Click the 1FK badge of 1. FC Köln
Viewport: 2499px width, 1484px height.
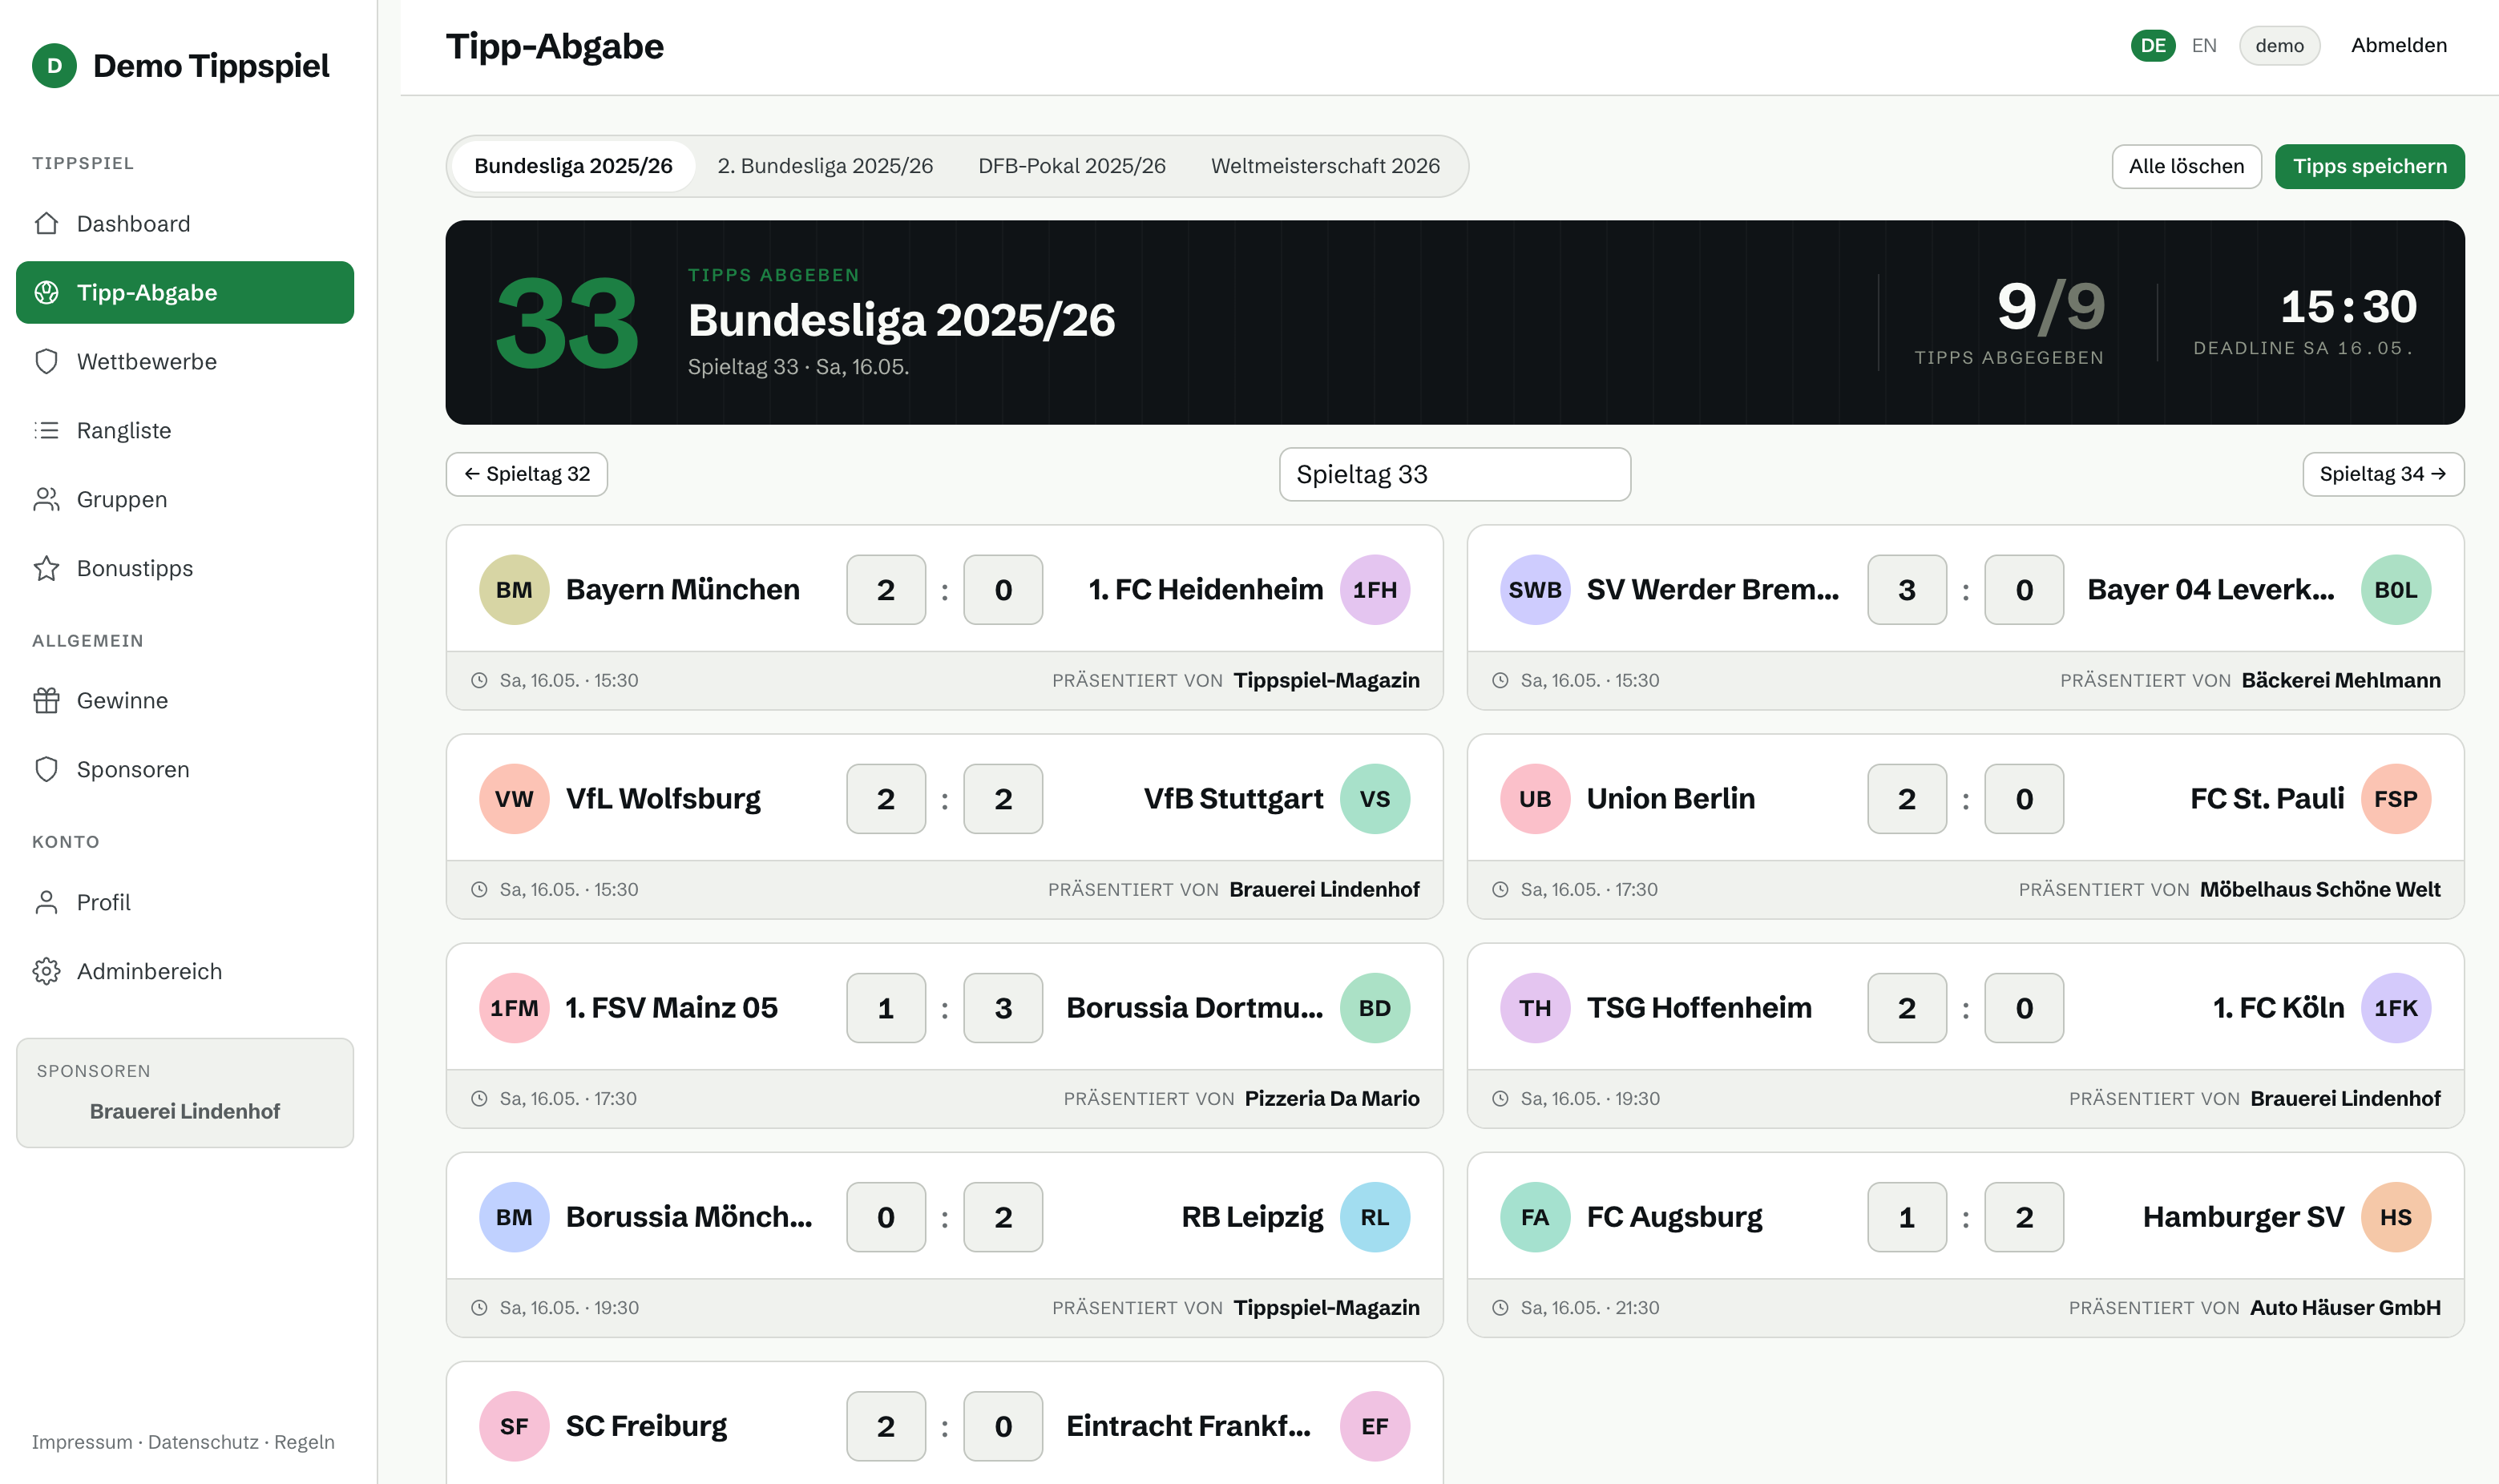(2396, 1008)
